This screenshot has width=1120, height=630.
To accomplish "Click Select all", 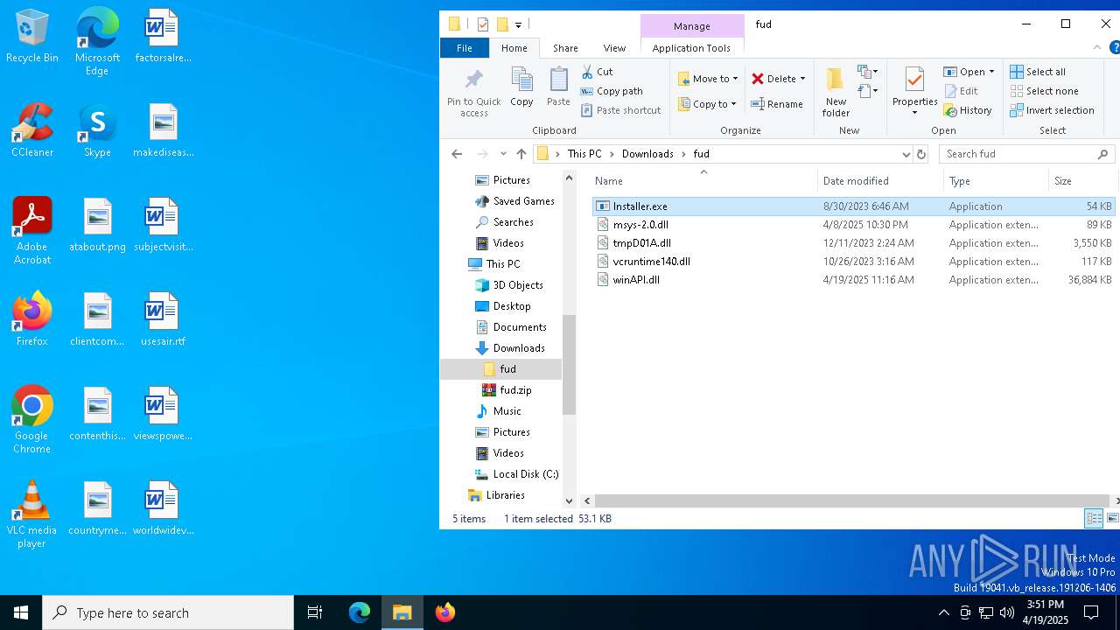I will 1038,72.
